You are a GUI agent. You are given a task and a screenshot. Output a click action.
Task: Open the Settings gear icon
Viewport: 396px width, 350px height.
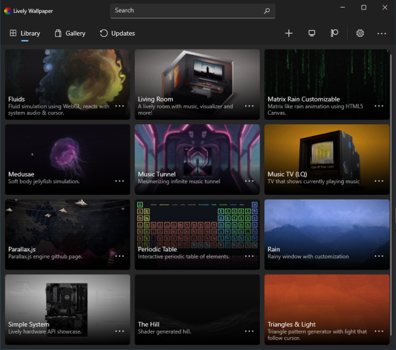pos(360,33)
